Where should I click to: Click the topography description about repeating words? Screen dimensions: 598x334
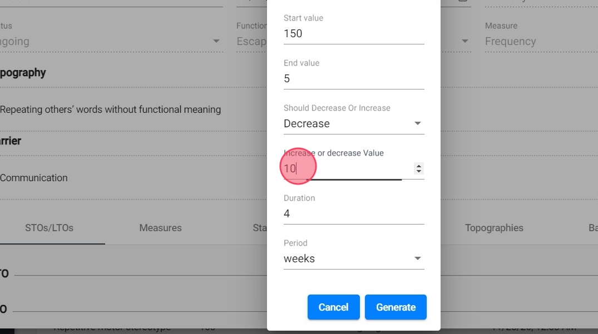(x=110, y=110)
